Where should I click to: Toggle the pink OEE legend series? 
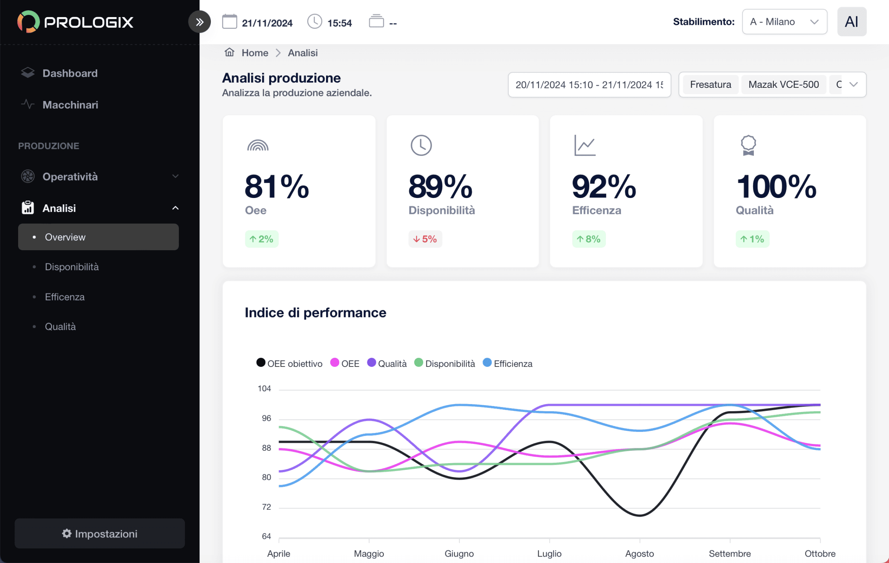345,363
